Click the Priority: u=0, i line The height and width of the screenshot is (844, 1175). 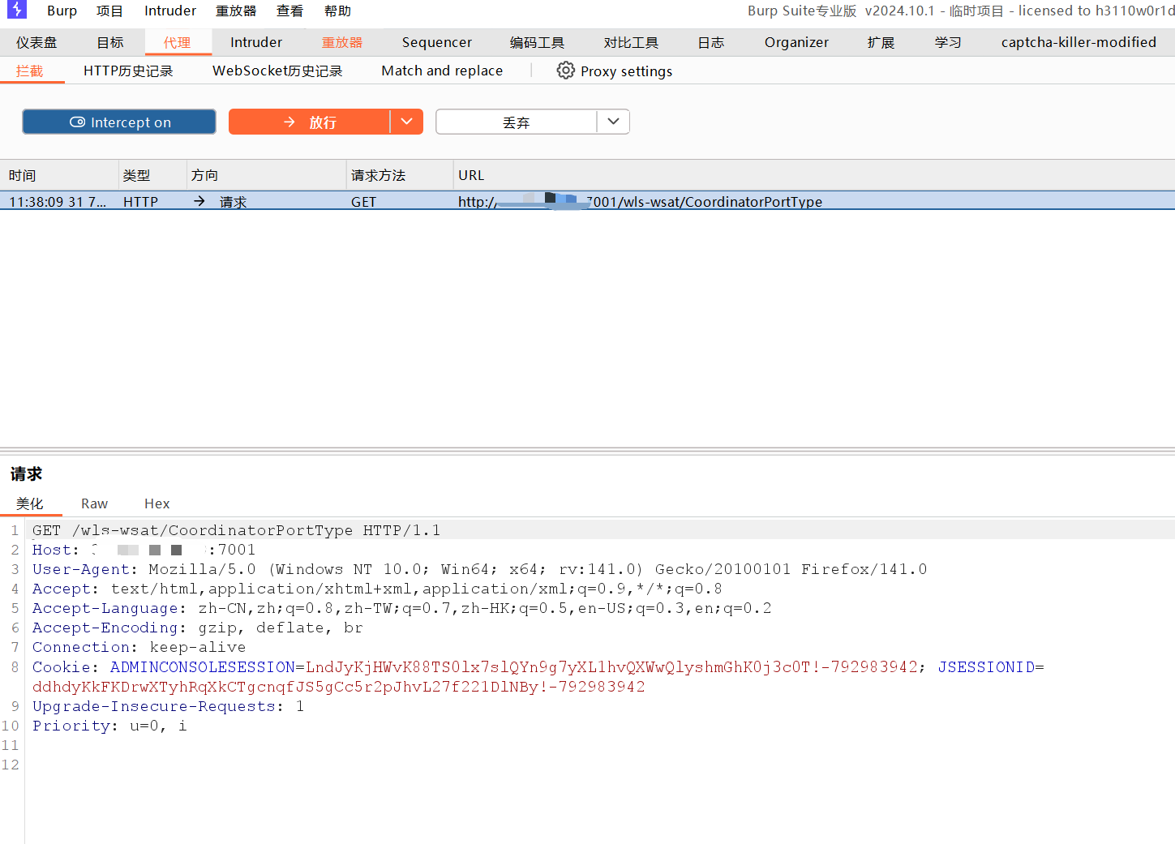pos(109,726)
